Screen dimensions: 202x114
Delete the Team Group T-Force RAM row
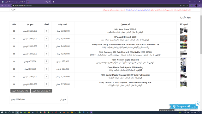14,46
